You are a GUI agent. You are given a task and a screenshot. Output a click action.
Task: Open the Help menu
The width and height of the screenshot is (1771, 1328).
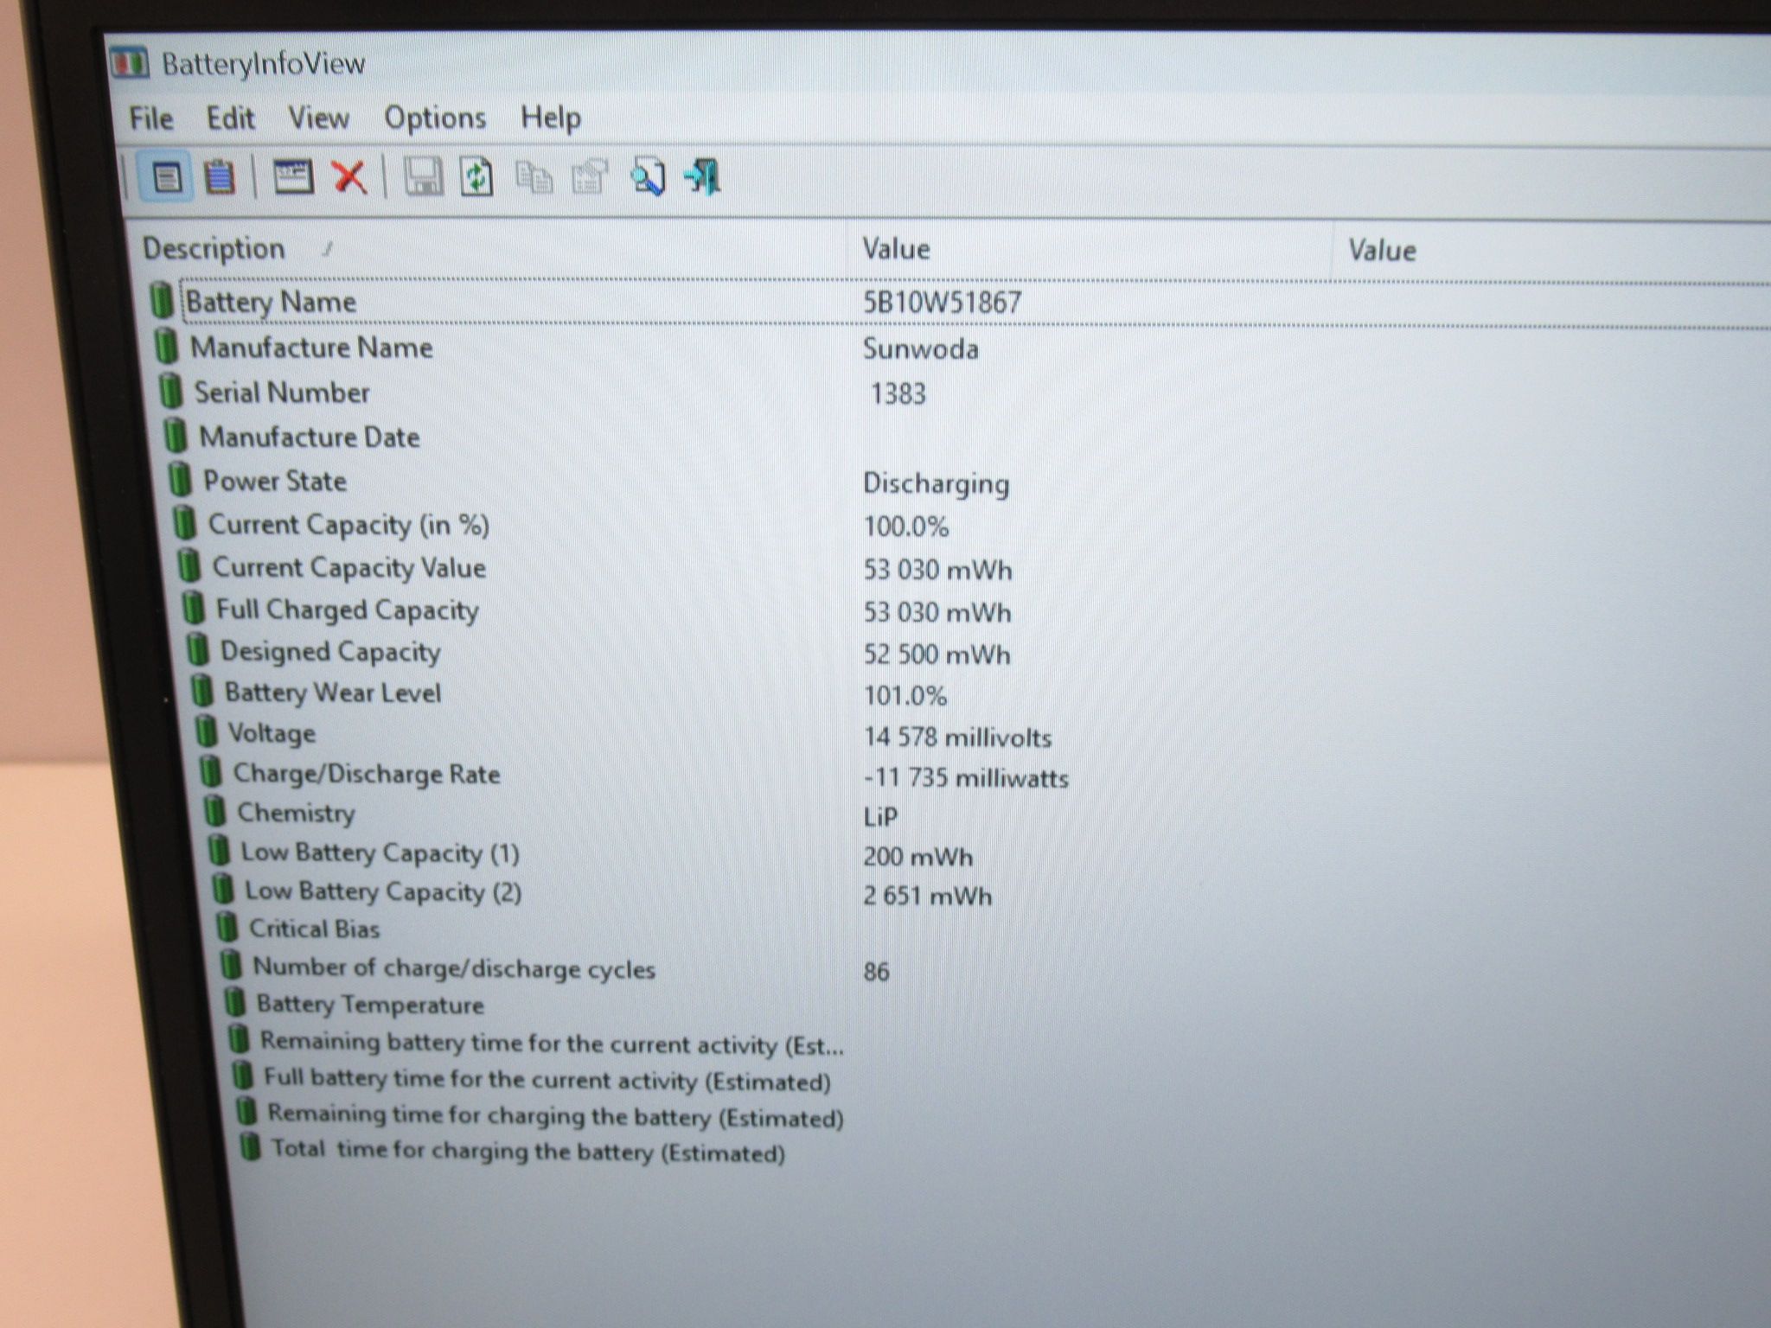click(x=551, y=118)
